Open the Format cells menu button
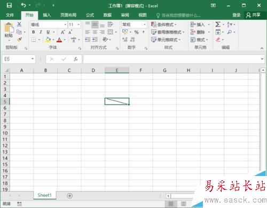Image resolution: width=267 pixels, height=208 pixels. tap(199, 39)
